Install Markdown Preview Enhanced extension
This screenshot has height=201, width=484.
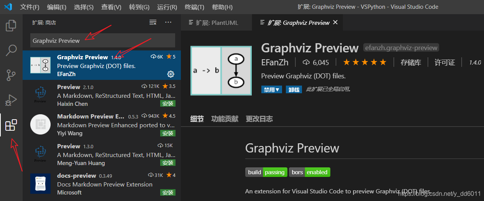point(168,133)
